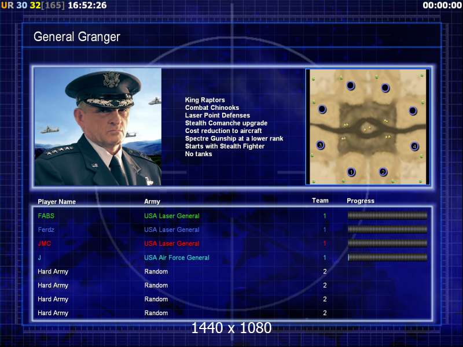Click the "UR 30" status text
Viewport: 463px width, 347px height.
point(14,5)
